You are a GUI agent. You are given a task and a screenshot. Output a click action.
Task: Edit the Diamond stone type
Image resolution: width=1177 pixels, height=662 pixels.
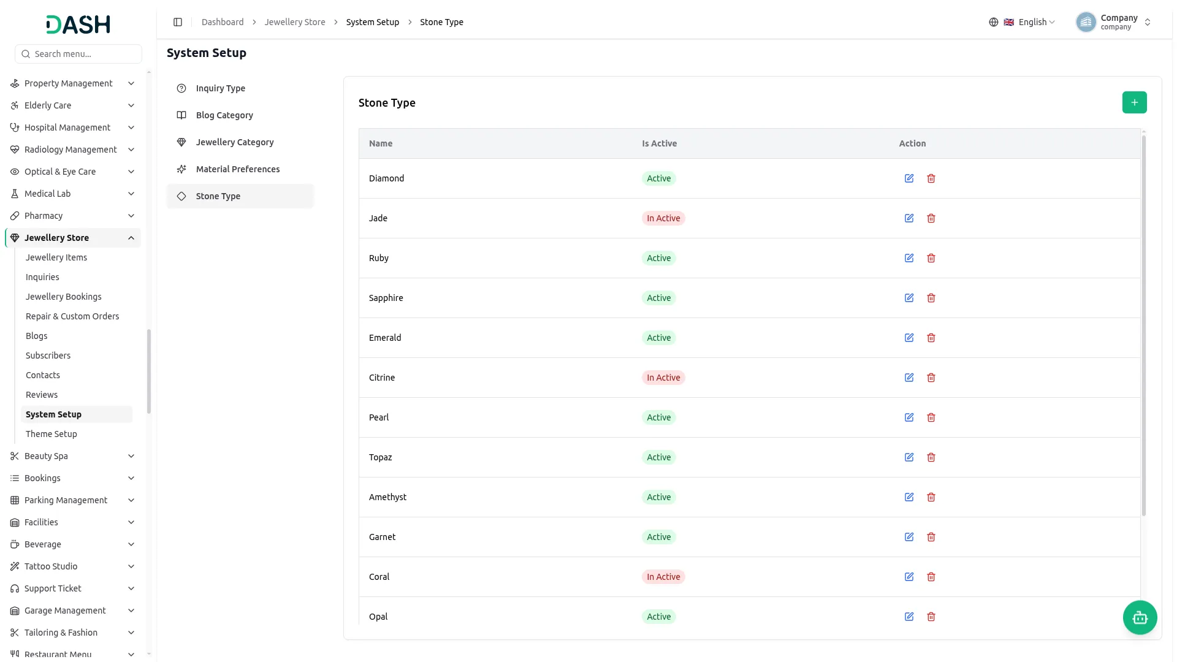[x=909, y=178]
